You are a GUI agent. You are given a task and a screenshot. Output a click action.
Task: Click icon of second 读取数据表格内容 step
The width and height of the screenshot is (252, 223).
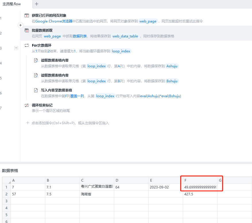(x=36, y=75)
